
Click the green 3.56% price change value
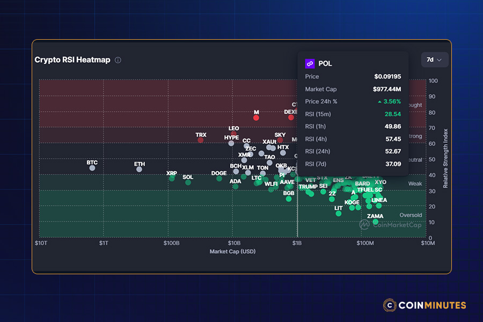[391, 101]
